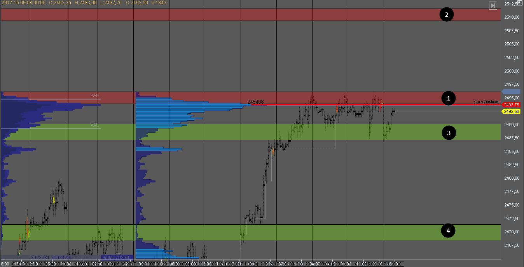Select the top red resistance zone near 2510

pos(233,15)
